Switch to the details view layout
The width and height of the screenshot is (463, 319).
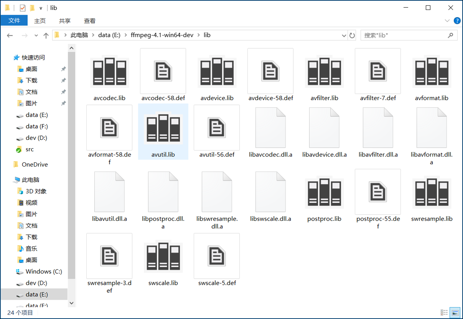(x=444, y=312)
